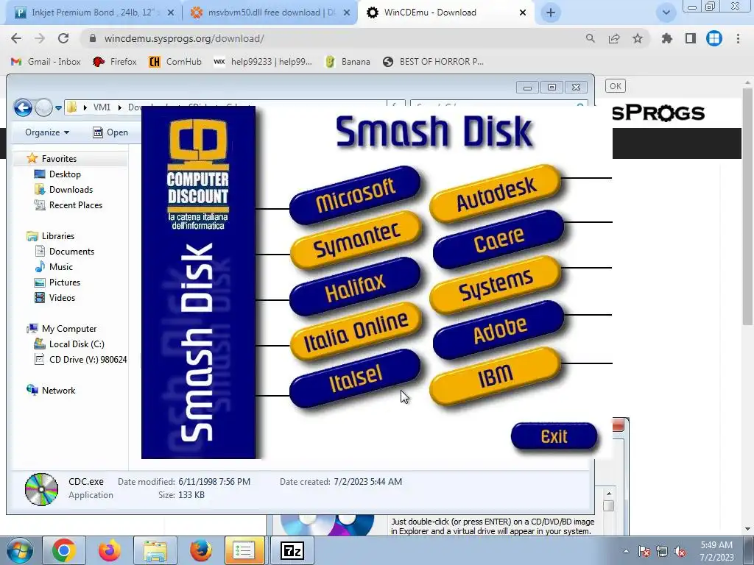Open the Halifax section in Smash Disk
The image size is (754, 565).
[x=356, y=286]
